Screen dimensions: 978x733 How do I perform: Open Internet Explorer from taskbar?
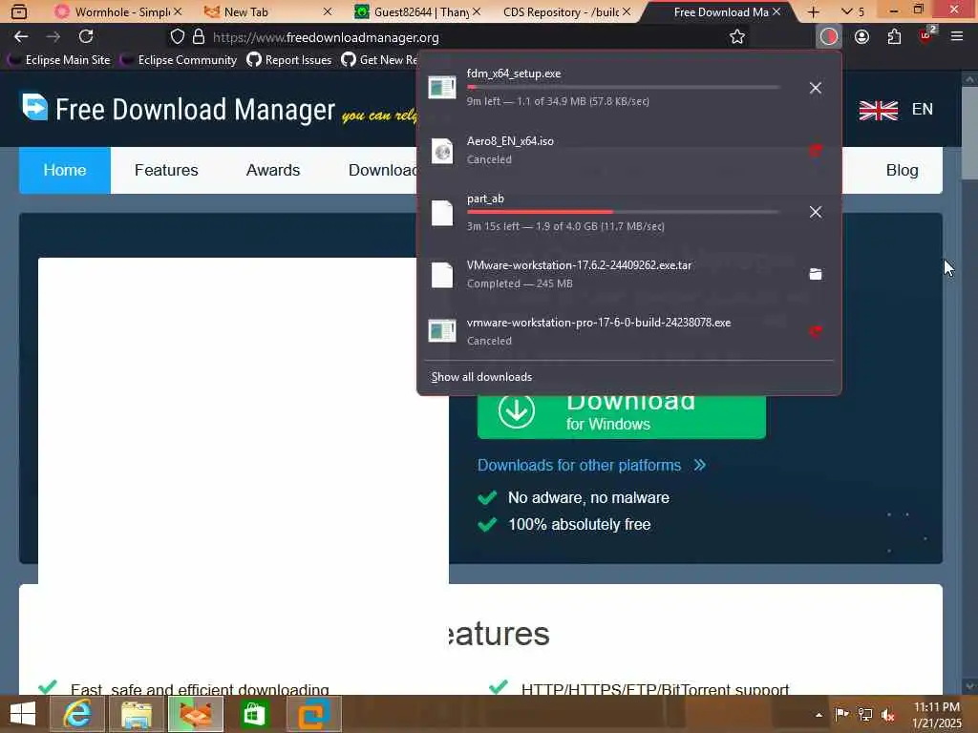coord(76,714)
